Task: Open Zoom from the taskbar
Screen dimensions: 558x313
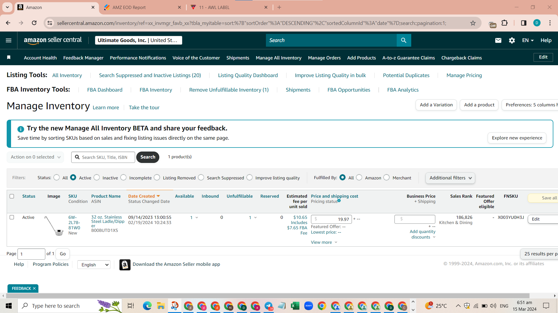Action: pyautogui.click(x=309, y=306)
